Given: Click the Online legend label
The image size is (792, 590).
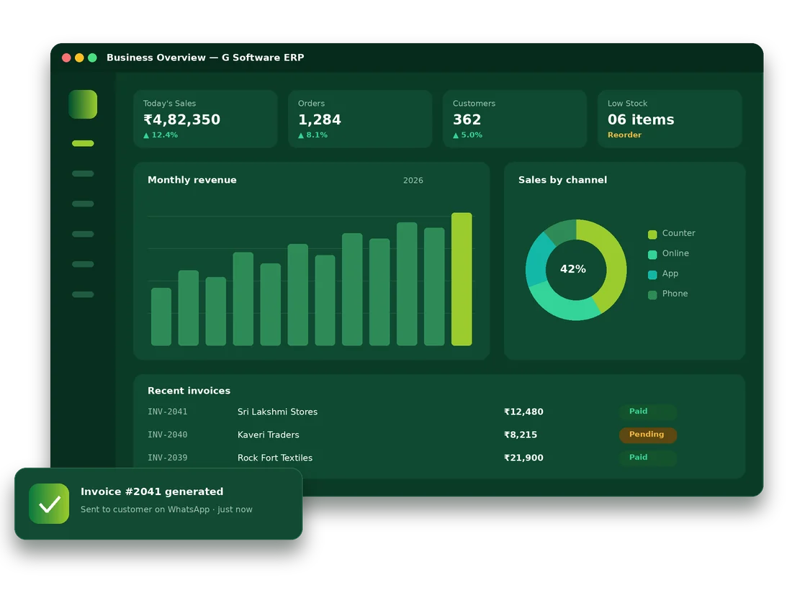Looking at the screenshot, I should click(675, 253).
